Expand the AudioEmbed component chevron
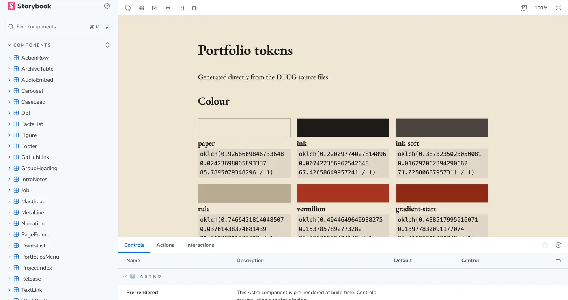Image resolution: width=568 pixels, height=300 pixels. tap(9, 80)
